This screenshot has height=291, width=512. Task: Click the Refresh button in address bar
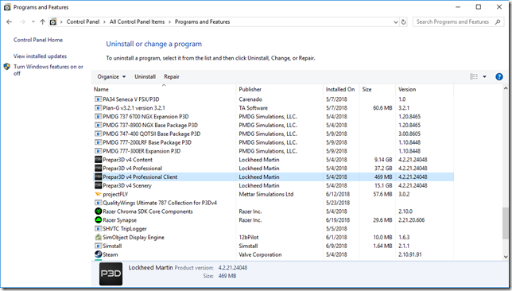pyautogui.click(x=404, y=22)
